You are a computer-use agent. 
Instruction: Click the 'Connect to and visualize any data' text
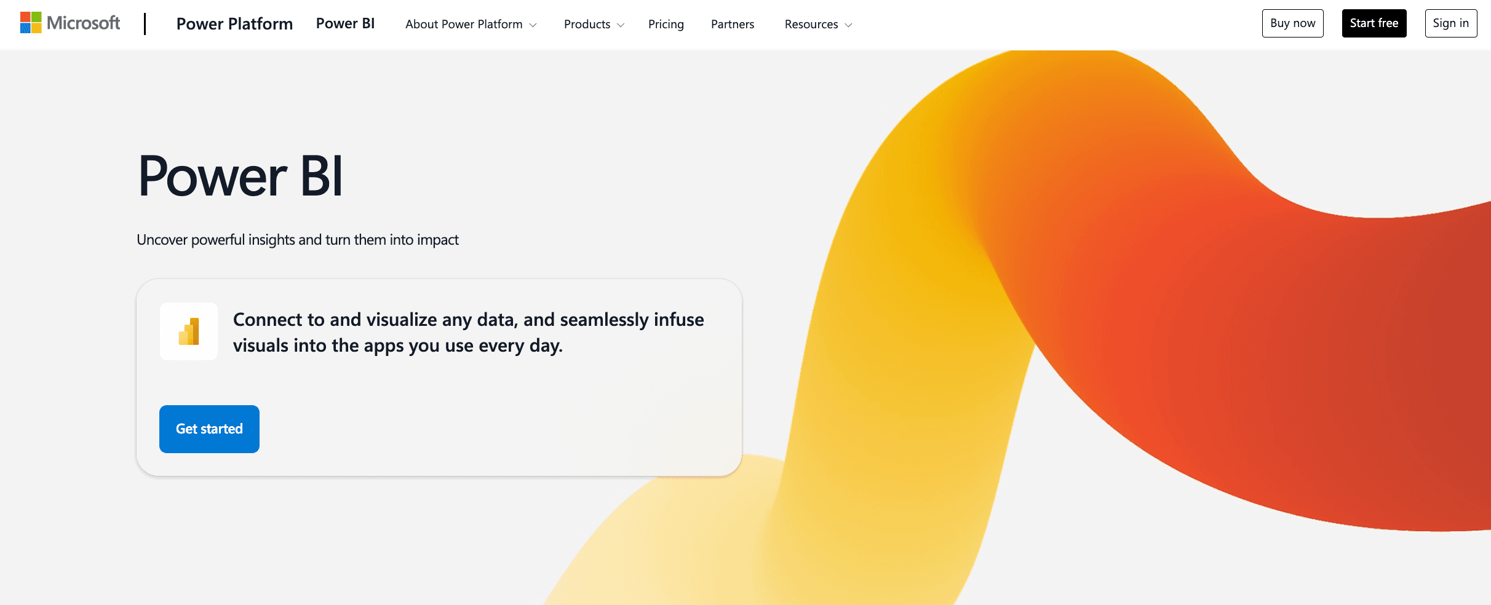click(468, 333)
